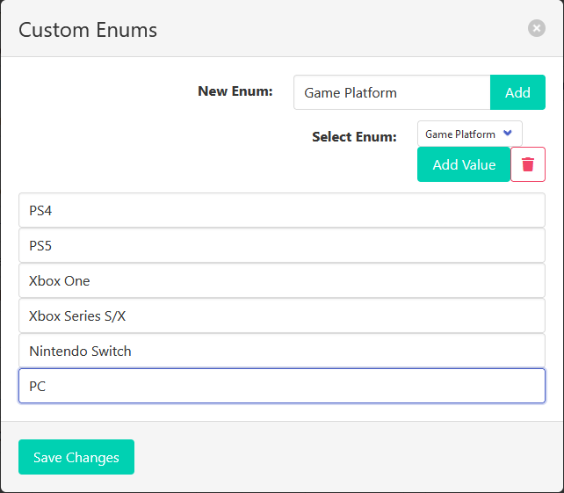Click the PS5 value field
Image resolution: width=564 pixels, height=493 pixels.
point(282,245)
